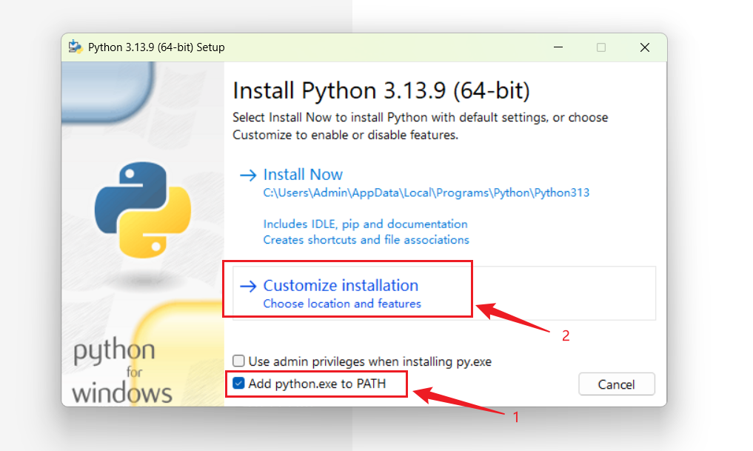This screenshot has width=753, height=451.
Task: Start Install Now with default settings
Action: [303, 174]
